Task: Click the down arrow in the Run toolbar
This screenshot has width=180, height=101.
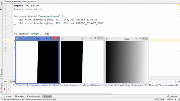Action: tap(9, 89)
